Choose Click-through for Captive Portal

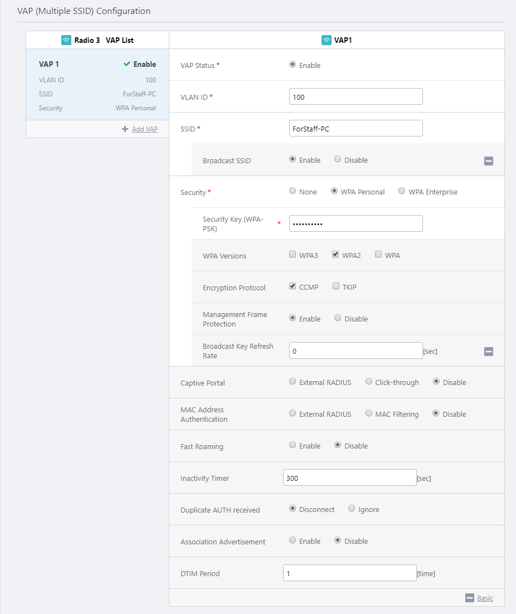(x=369, y=382)
